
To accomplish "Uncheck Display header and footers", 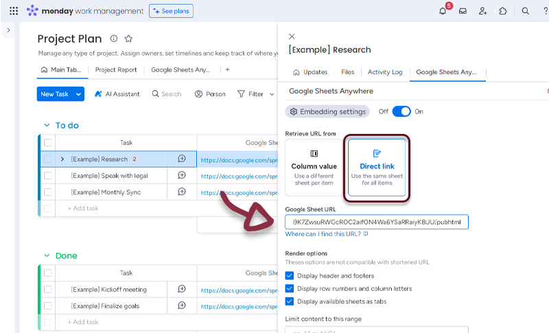I will pyautogui.click(x=290, y=276).
